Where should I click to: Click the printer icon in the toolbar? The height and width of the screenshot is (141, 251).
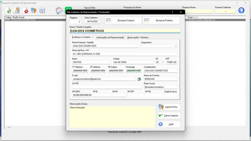pyautogui.click(x=42, y=11)
